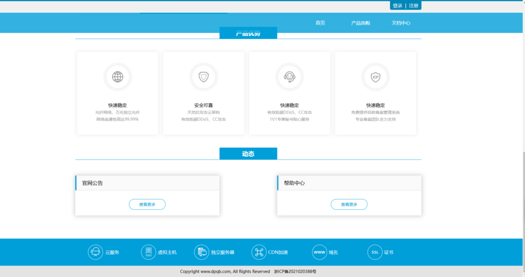The height and width of the screenshot is (277, 525).
Task: Open 产品选购 in the navigation bar
Action: (360, 23)
